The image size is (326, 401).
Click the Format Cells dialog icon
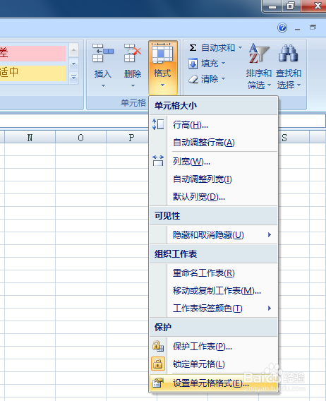tap(158, 383)
